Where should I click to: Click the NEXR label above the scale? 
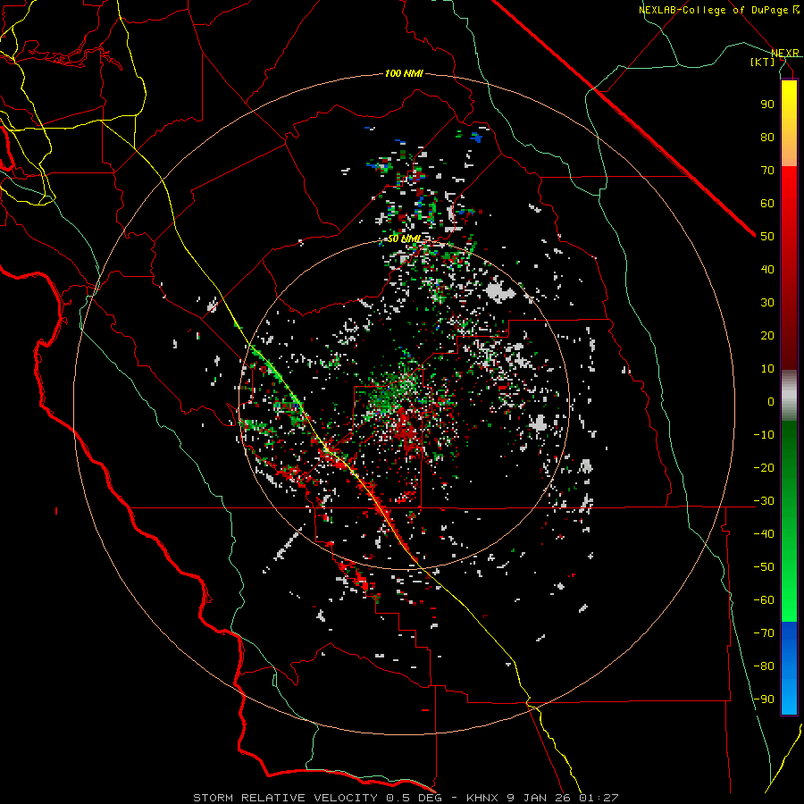coord(785,54)
